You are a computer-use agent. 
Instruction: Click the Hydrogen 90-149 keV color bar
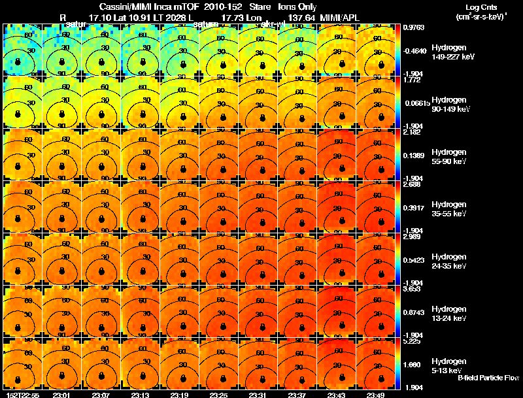pyautogui.click(x=397, y=103)
